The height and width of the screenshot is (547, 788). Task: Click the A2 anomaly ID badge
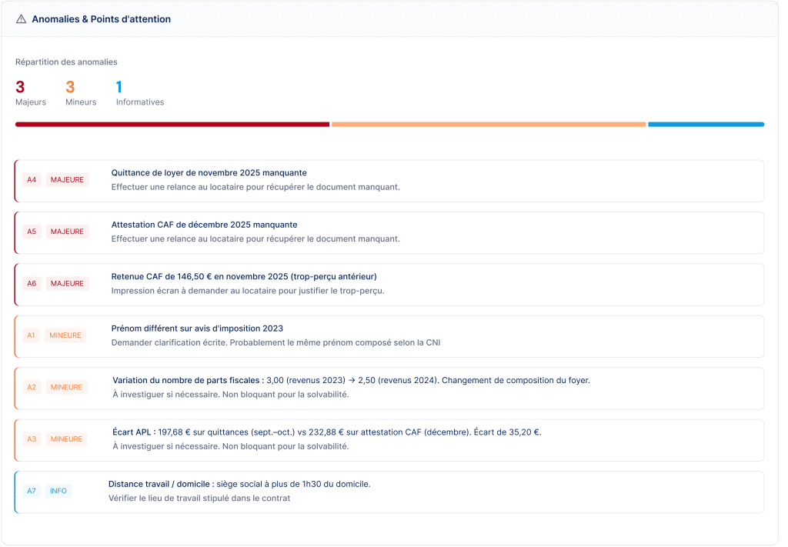tap(32, 387)
